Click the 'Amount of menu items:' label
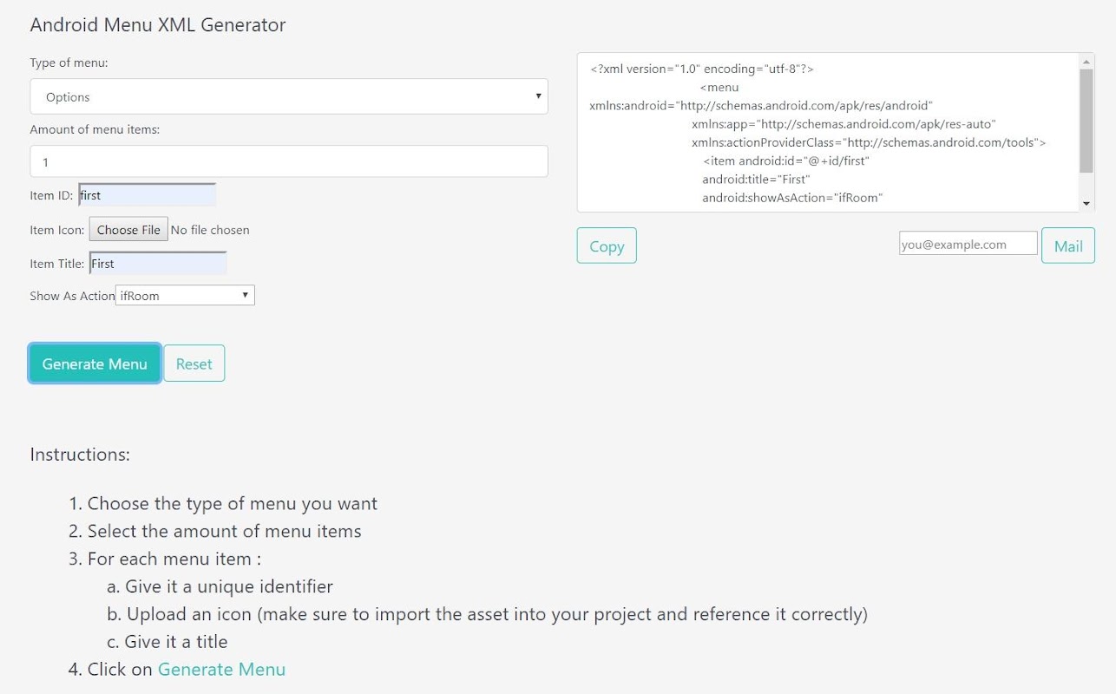1116x694 pixels. [95, 129]
